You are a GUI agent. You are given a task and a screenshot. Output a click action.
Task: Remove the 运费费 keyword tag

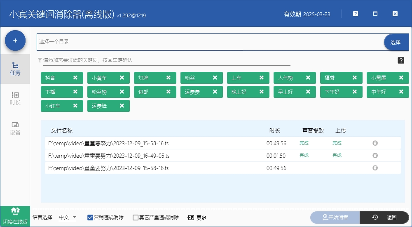pos(215,92)
